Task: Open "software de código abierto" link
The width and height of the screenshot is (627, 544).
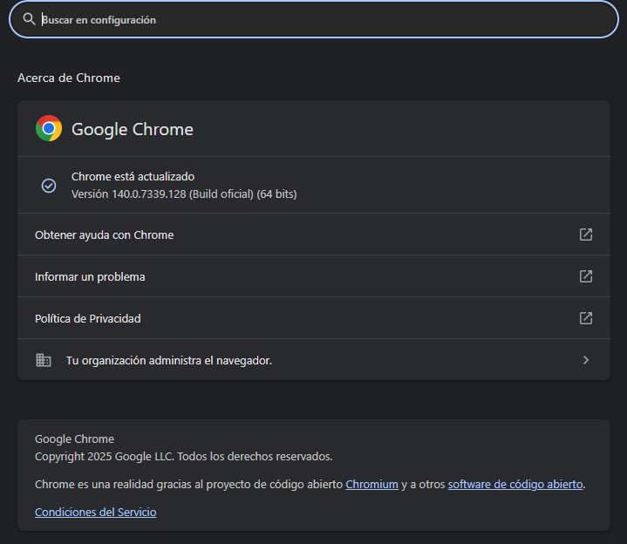Action: [x=515, y=484]
